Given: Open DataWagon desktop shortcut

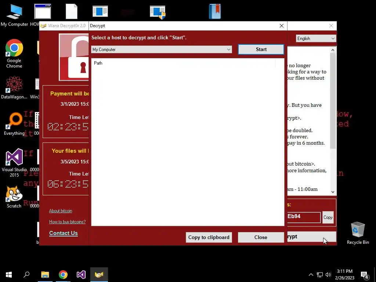Looking at the screenshot, I should tap(14, 87).
